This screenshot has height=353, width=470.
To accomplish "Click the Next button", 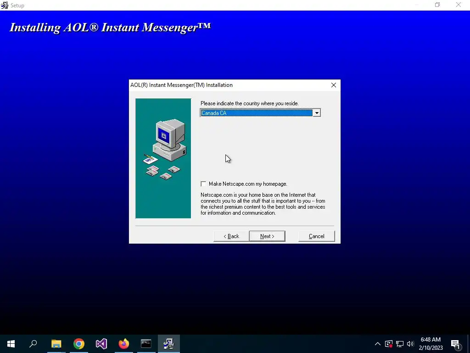I will click(x=267, y=236).
